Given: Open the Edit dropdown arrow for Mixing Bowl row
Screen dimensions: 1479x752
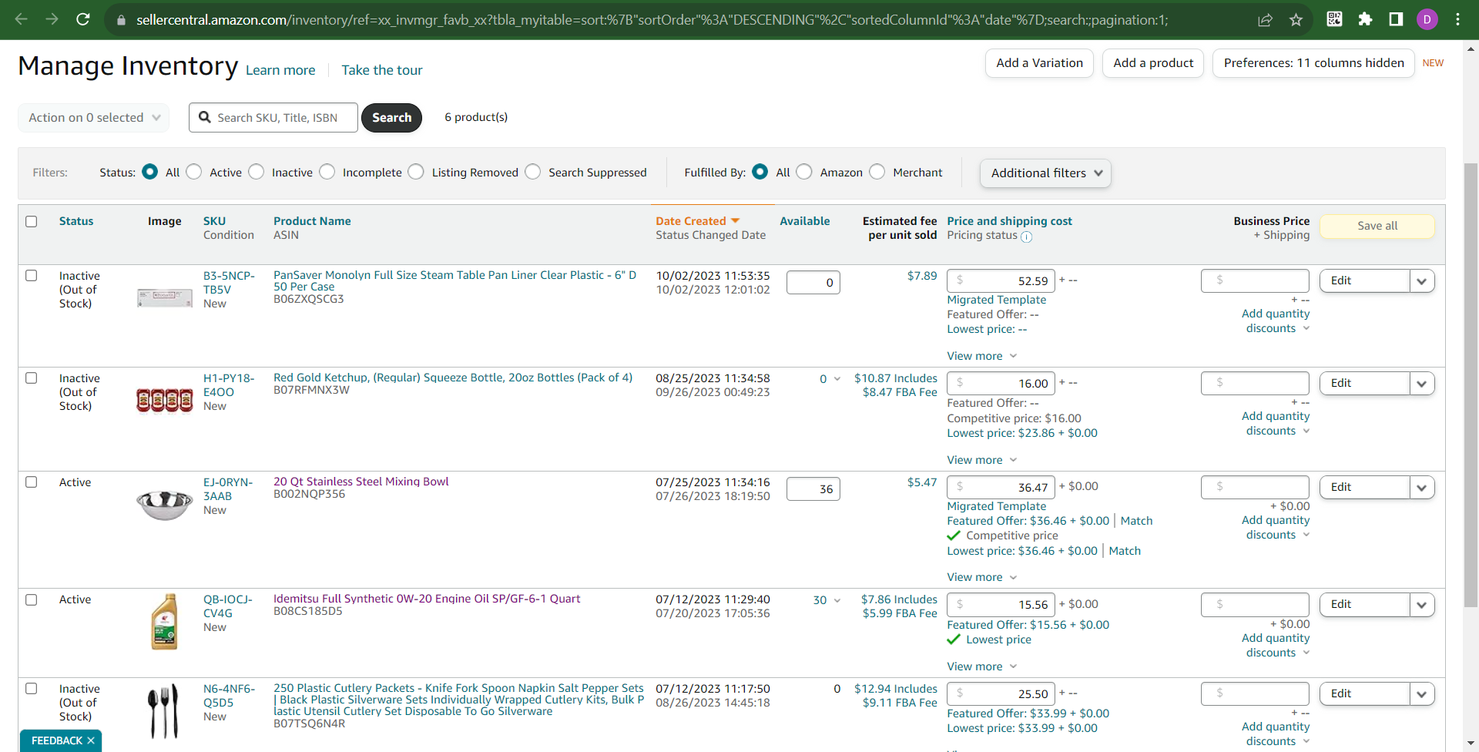Looking at the screenshot, I should coord(1422,488).
